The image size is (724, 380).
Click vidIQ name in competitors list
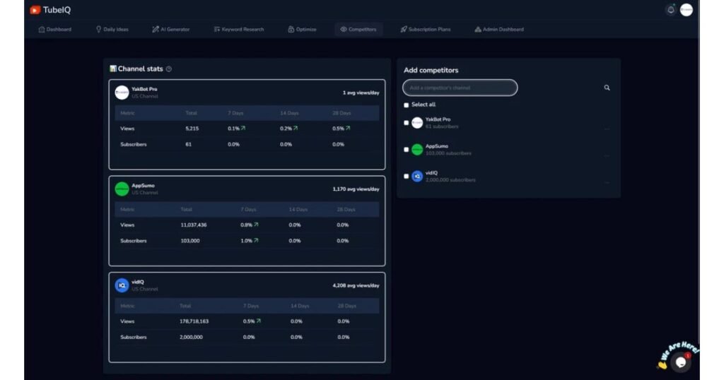(431, 173)
